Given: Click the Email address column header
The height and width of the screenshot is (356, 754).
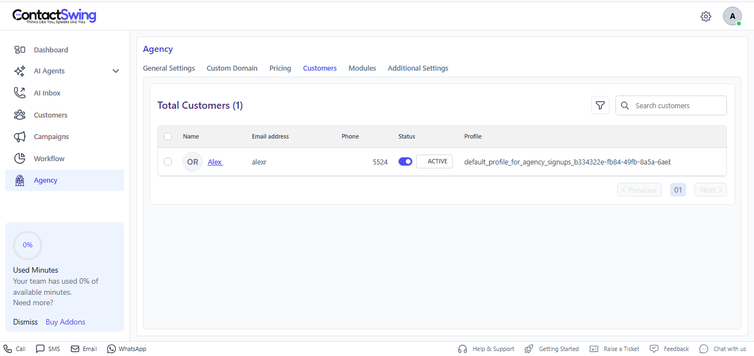Looking at the screenshot, I should coord(270,136).
